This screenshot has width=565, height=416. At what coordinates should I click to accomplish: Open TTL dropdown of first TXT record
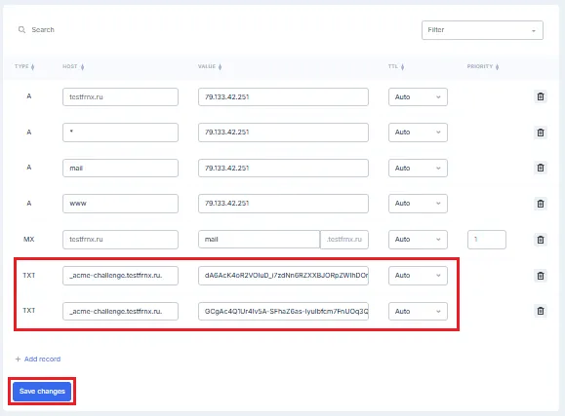tap(418, 276)
